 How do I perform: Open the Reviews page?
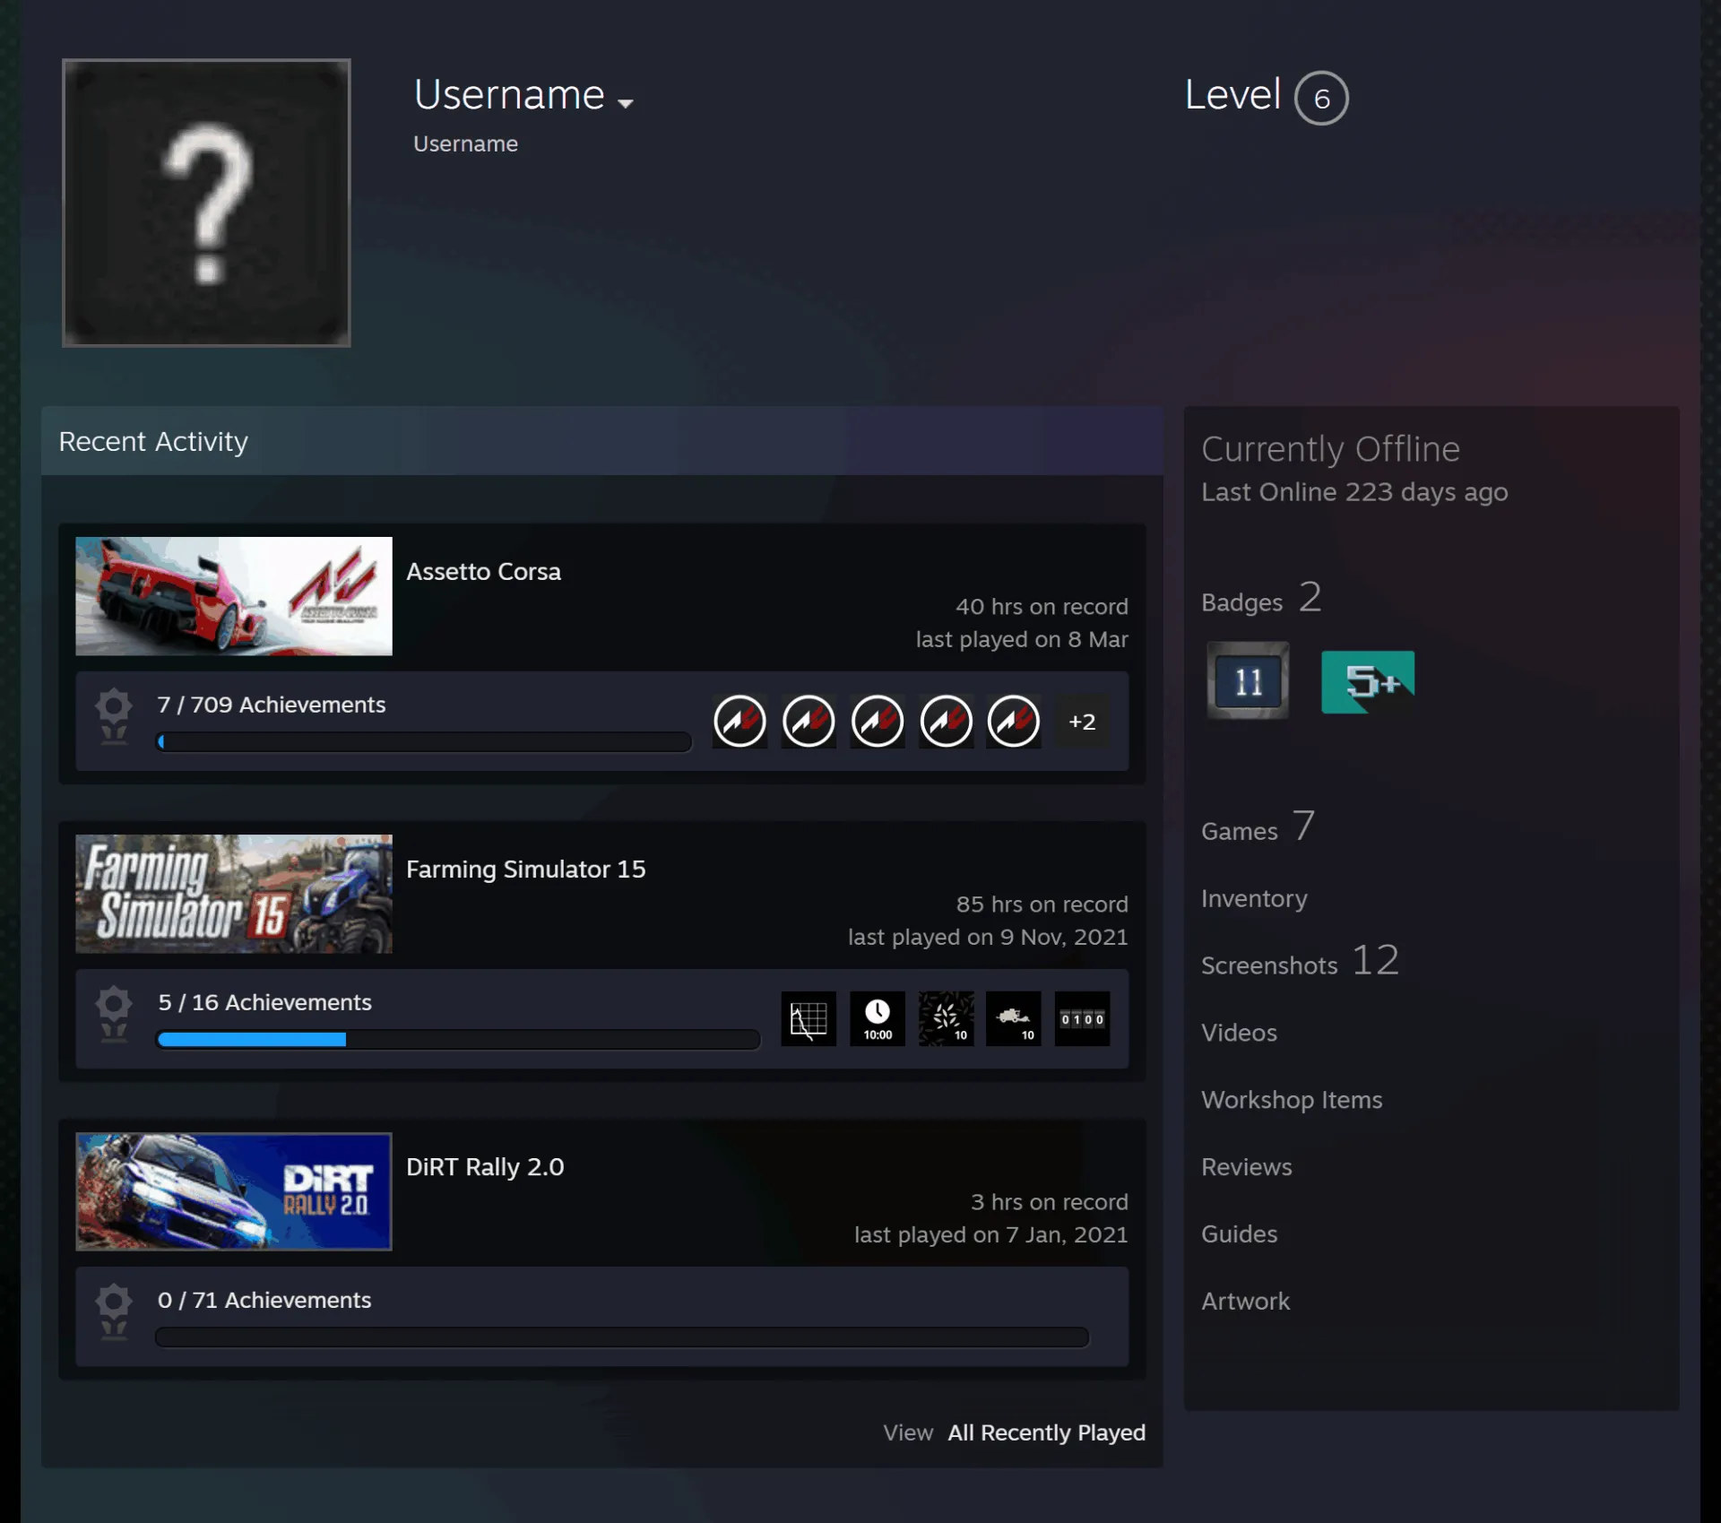tap(1246, 1166)
